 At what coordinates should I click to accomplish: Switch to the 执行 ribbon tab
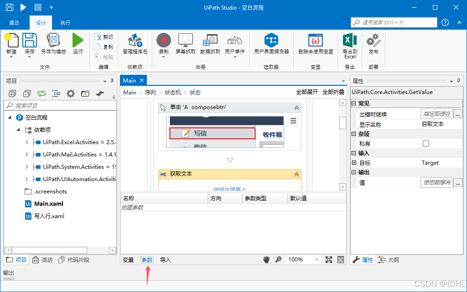pos(65,23)
